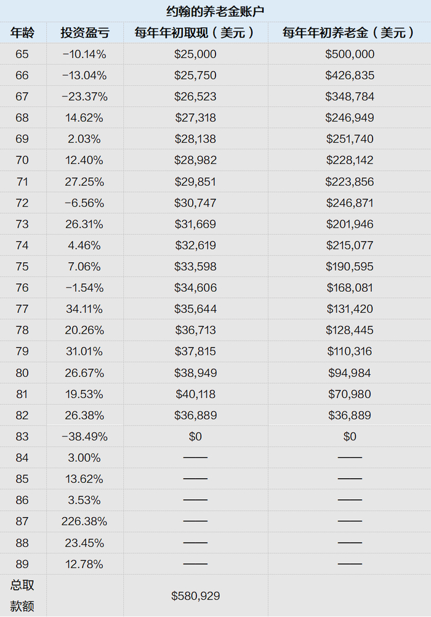
Task: Click the -10.14% investment return cell
Action: [x=84, y=54]
